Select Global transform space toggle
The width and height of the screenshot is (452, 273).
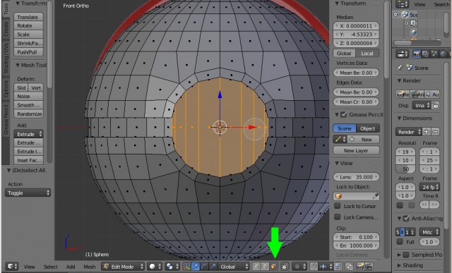click(344, 54)
